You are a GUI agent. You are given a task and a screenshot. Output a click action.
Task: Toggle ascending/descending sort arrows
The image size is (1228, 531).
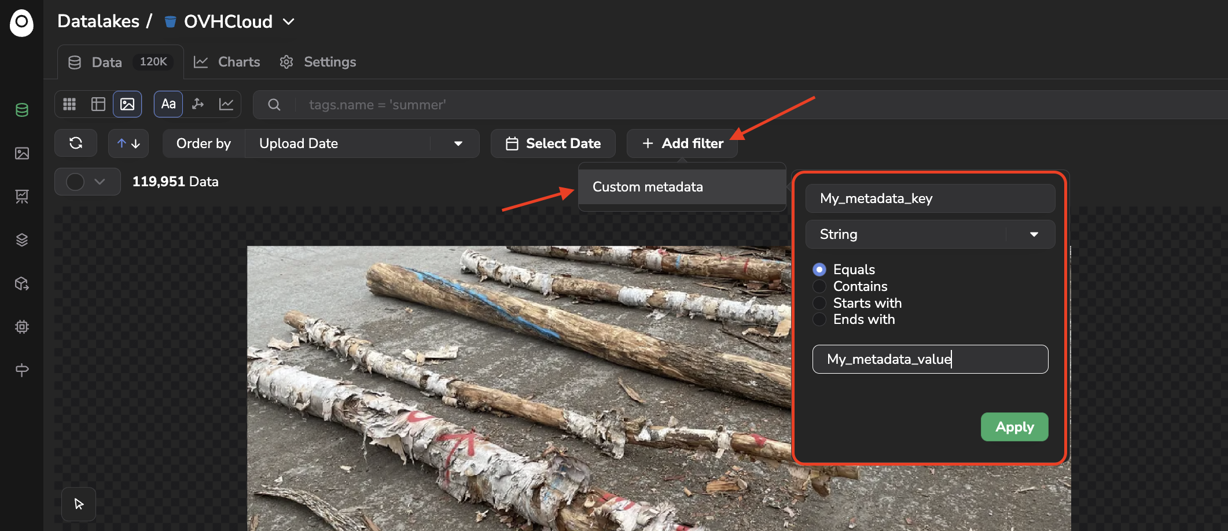[128, 143]
